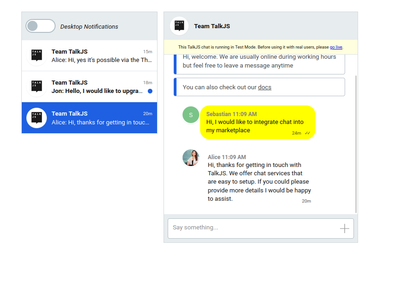Toggle the Desktop Notifications switch
The height and width of the screenshot is (290, 416).
[40, 26]
